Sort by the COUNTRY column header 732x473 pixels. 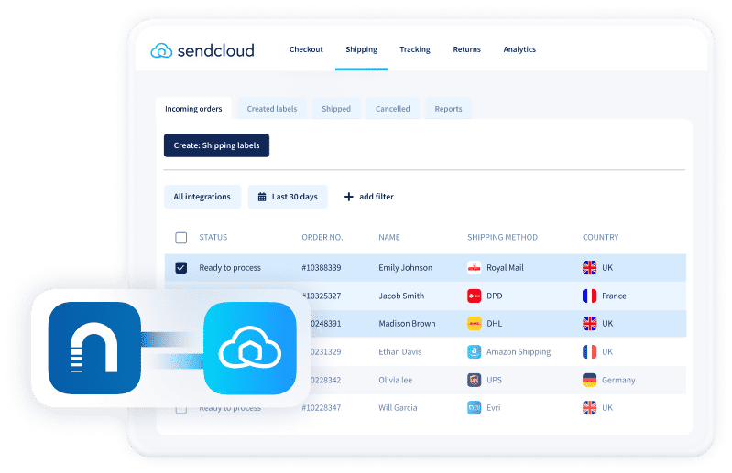[x=600, y=237]
